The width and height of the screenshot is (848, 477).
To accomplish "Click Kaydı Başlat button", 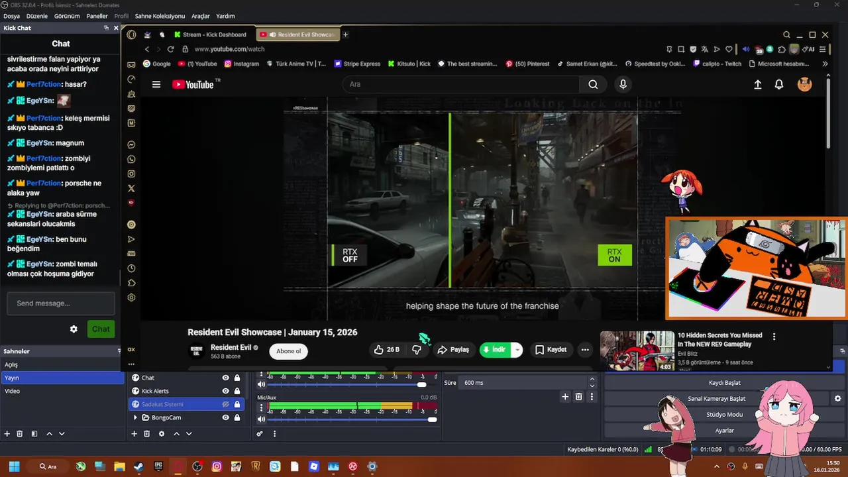I will click(x=725, y=383).
